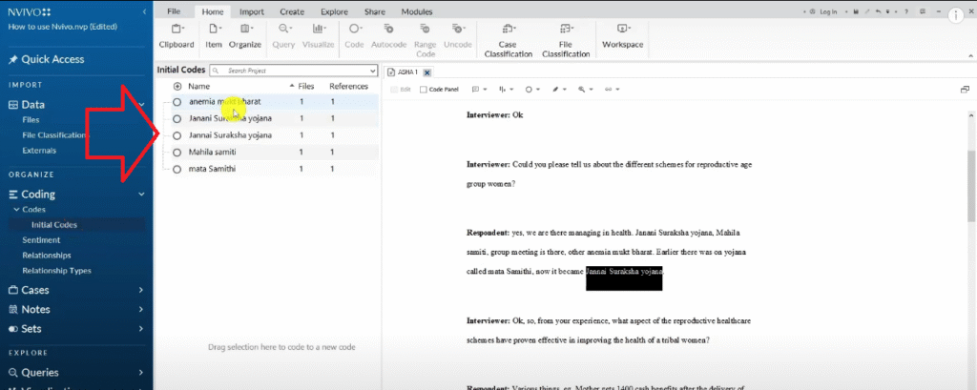Open Files under Data

(x=31, y=119)
